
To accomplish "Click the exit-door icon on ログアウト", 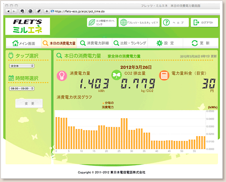I will click(x=196, y=22).
